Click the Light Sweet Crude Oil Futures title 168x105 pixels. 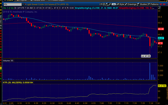(48, 4)
